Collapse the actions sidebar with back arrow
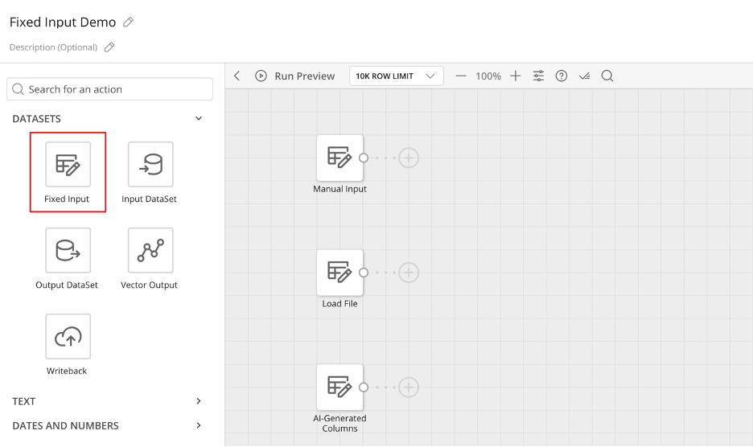Image resolution: width=753 pixels, height=447 pixels. [237, 76]
